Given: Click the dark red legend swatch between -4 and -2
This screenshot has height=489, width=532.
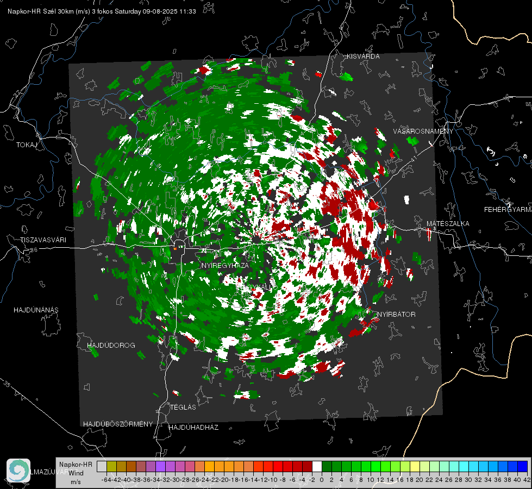Looking at the screenshot, I should coord(307,466).
